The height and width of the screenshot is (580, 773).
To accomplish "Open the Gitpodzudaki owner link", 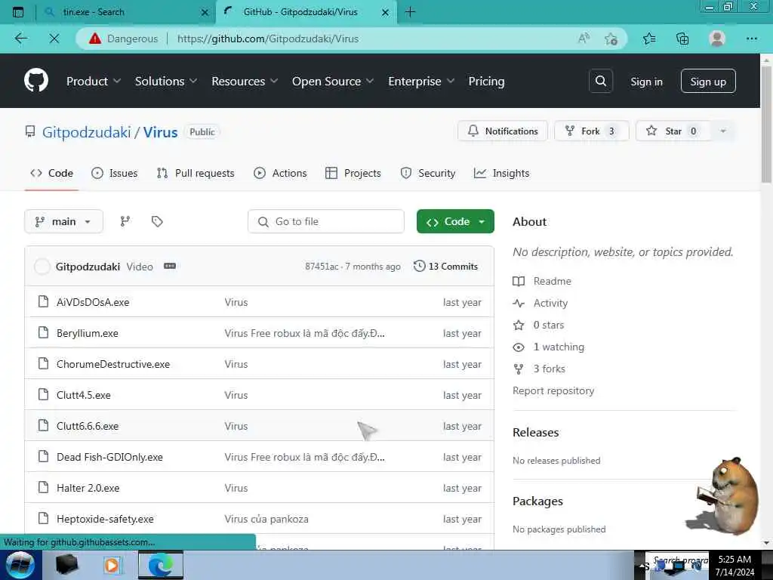I will coord(86,132).
